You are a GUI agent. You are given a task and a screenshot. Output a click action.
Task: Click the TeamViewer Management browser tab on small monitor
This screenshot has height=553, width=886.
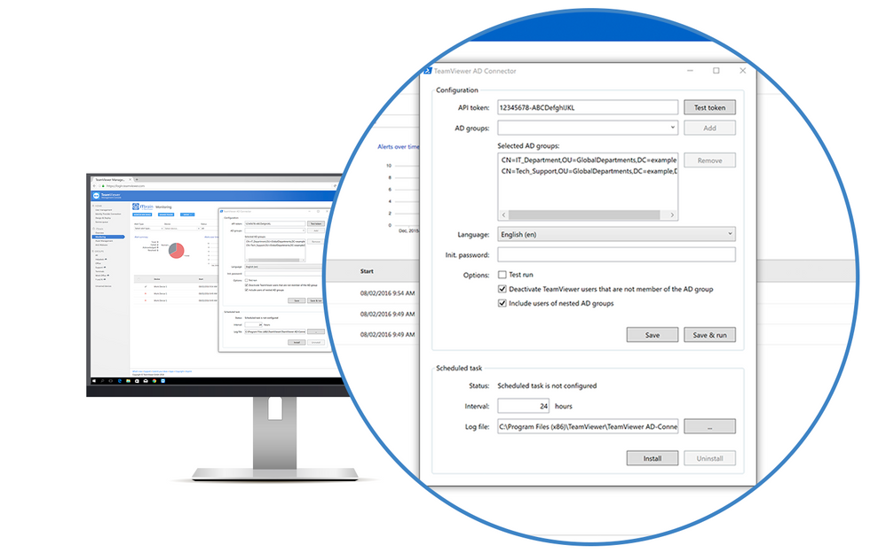112,179
